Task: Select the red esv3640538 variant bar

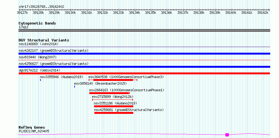Action: tap(113, 80)
